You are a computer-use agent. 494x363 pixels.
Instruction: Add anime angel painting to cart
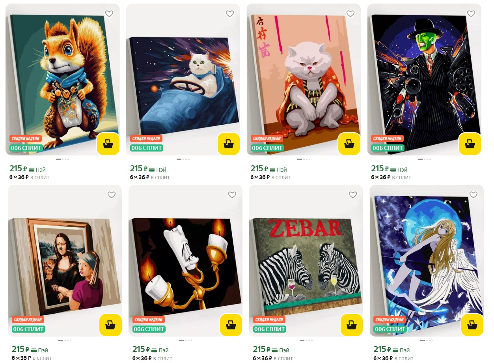(472, 325)
